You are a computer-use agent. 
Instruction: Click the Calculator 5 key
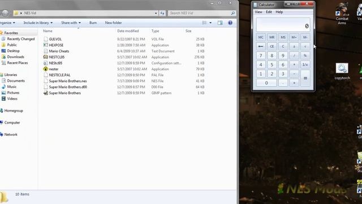(271, 65)
